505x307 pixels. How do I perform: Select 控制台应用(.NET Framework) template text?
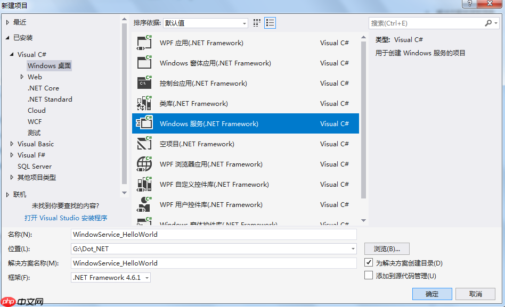(203, 84)
